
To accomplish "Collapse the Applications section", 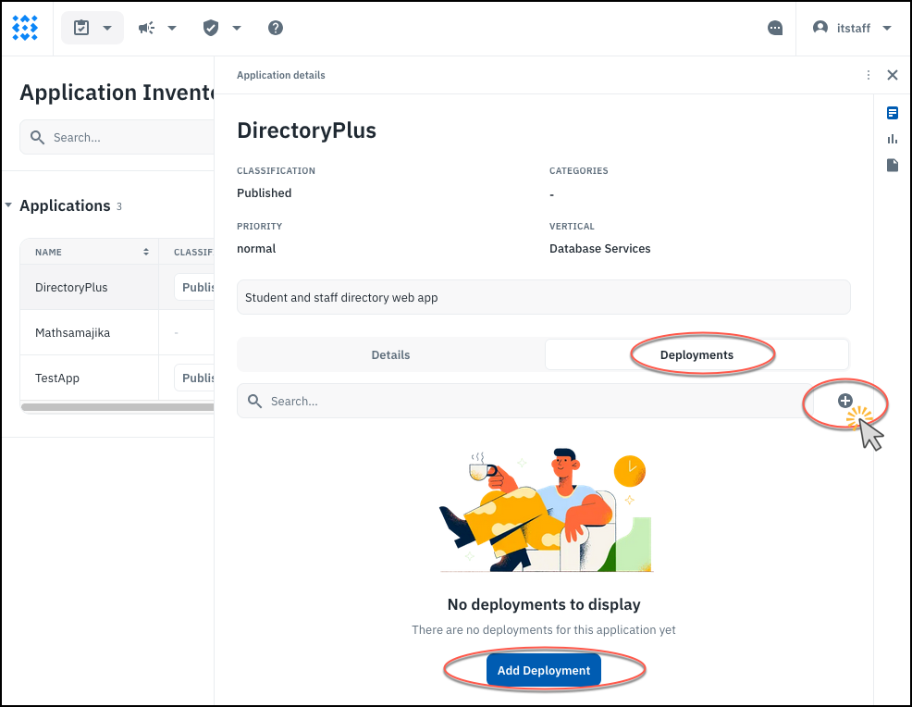I will pyautogui.click(x=9, y=205).
